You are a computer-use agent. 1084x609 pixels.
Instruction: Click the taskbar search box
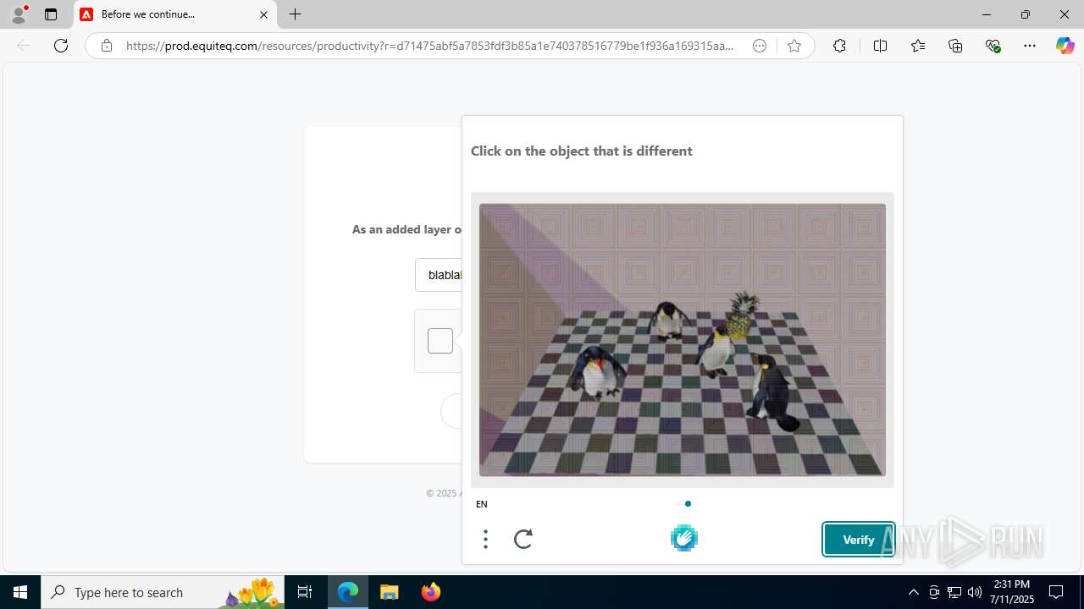[163, 592]
